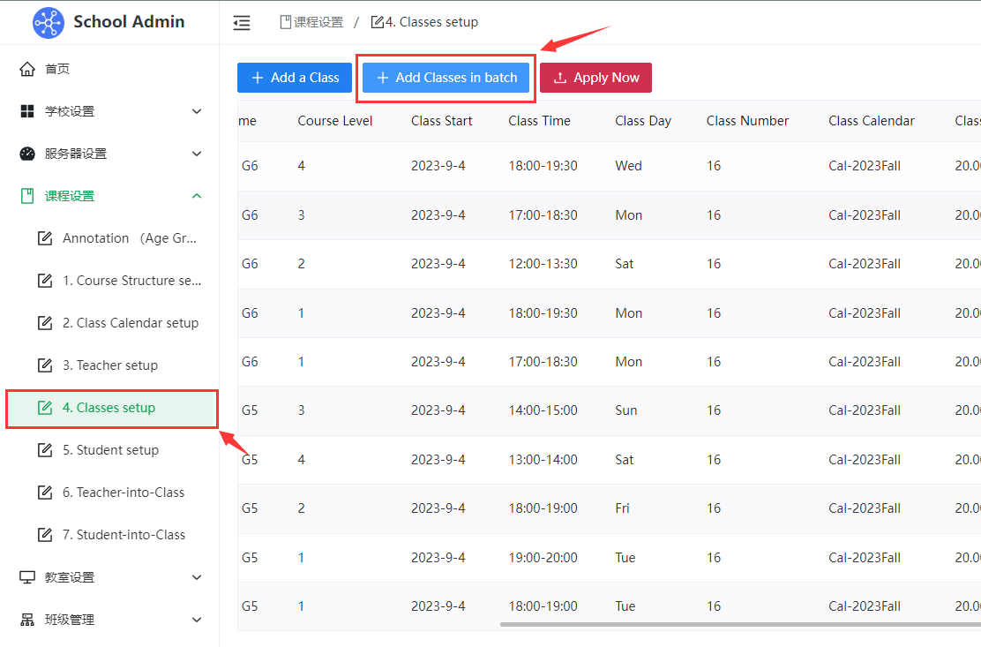Click the Add a Class button
The image size is (981, 647).
tap(295, 78)
